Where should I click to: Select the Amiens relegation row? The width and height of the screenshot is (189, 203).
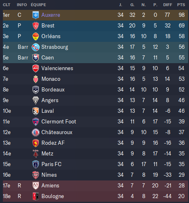[x=96, y=186]
